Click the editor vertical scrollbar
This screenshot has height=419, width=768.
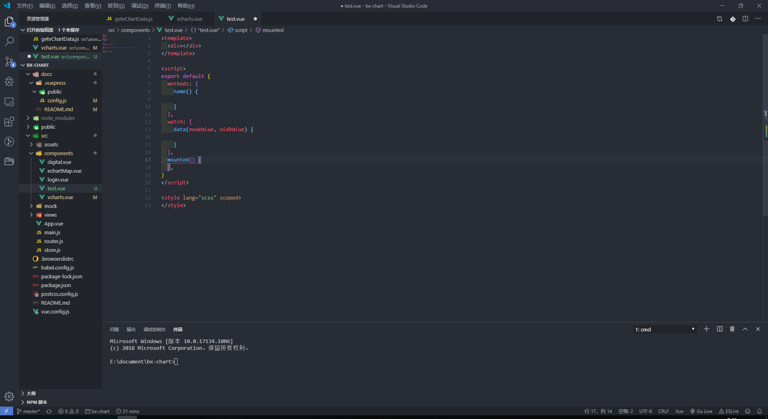[x=765, y=126]
